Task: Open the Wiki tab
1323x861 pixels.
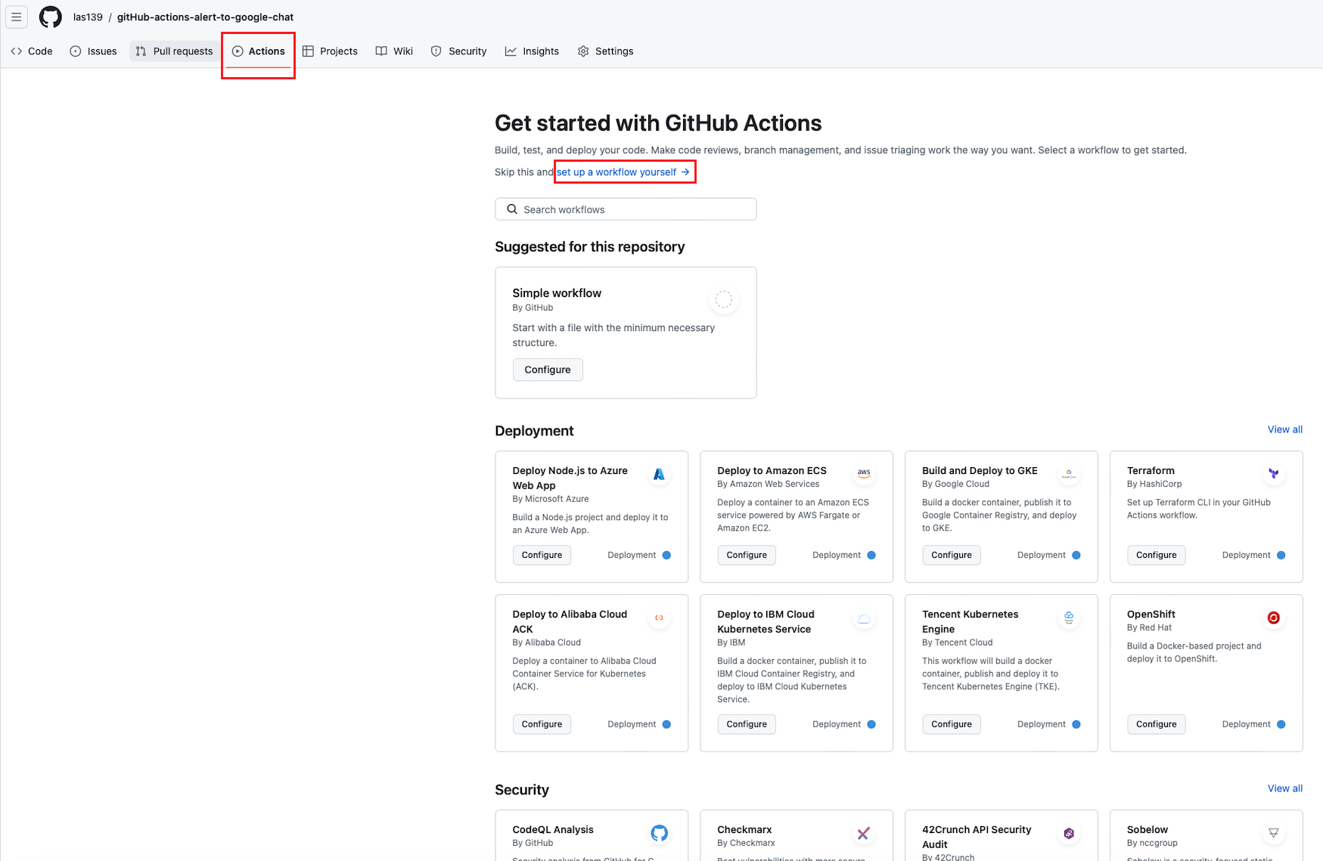Action: 394,51
